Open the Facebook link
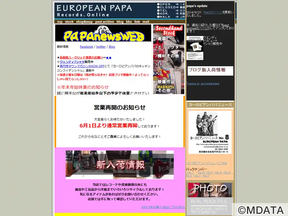The image size is (288, 216). point(86,47)
